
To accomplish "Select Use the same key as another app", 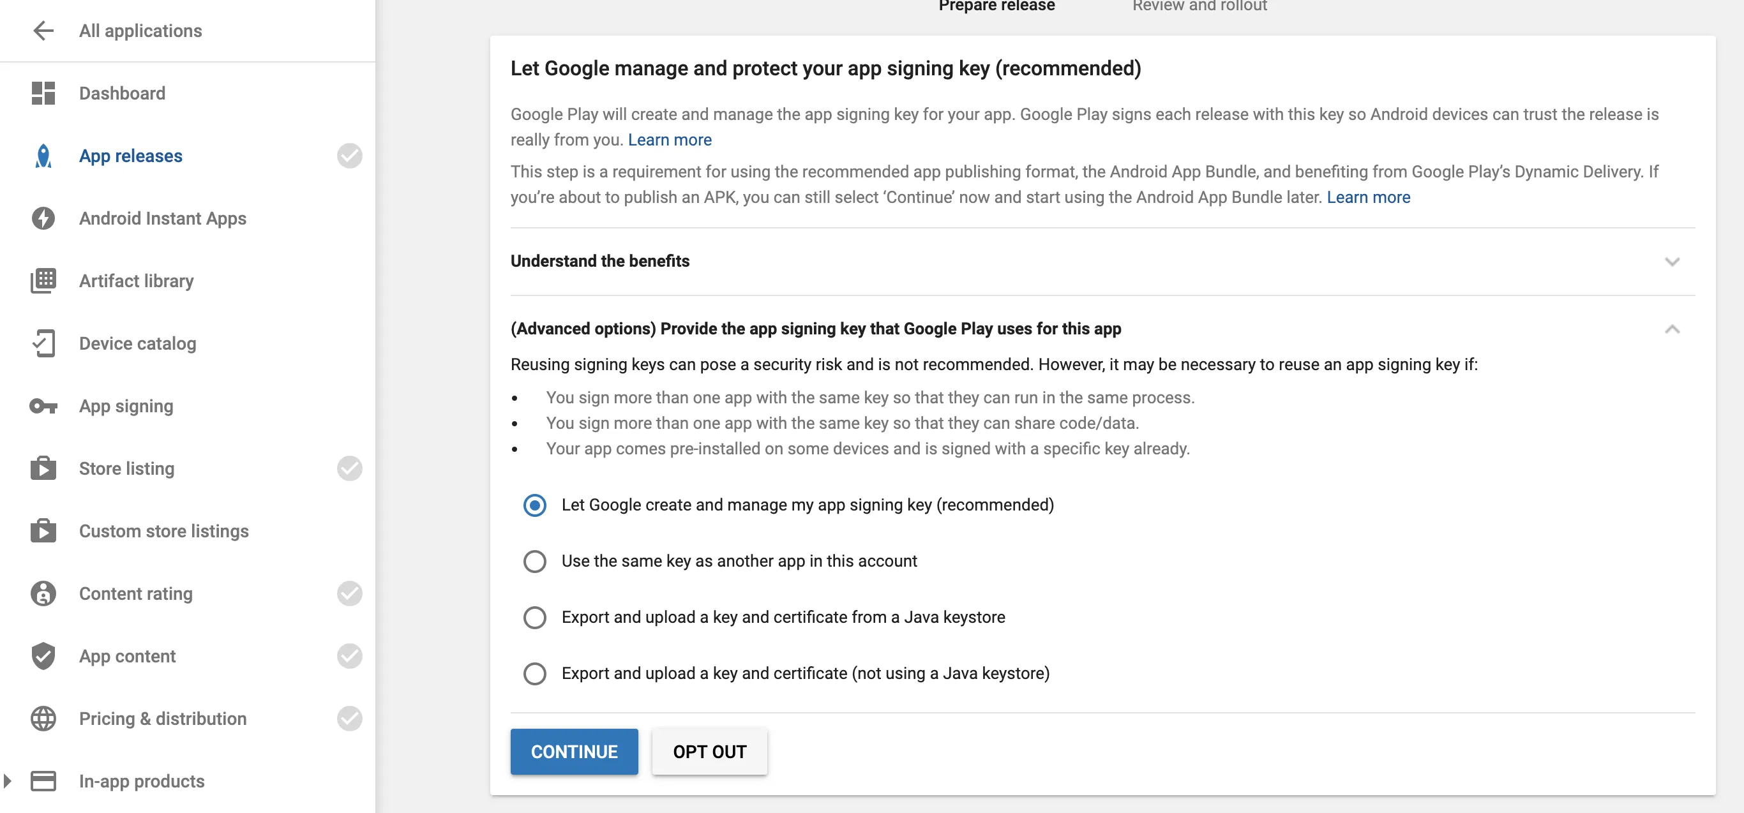I will (535, 561).
